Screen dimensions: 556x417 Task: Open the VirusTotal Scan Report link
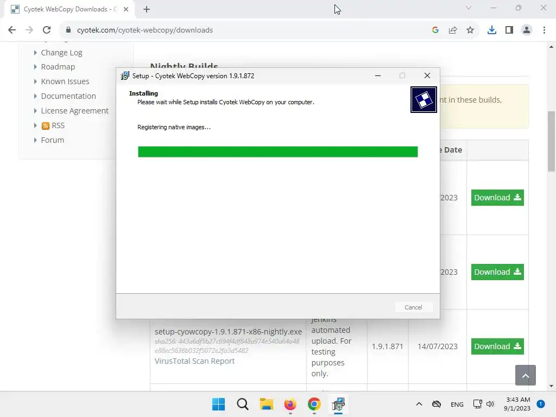coord(195,361)
